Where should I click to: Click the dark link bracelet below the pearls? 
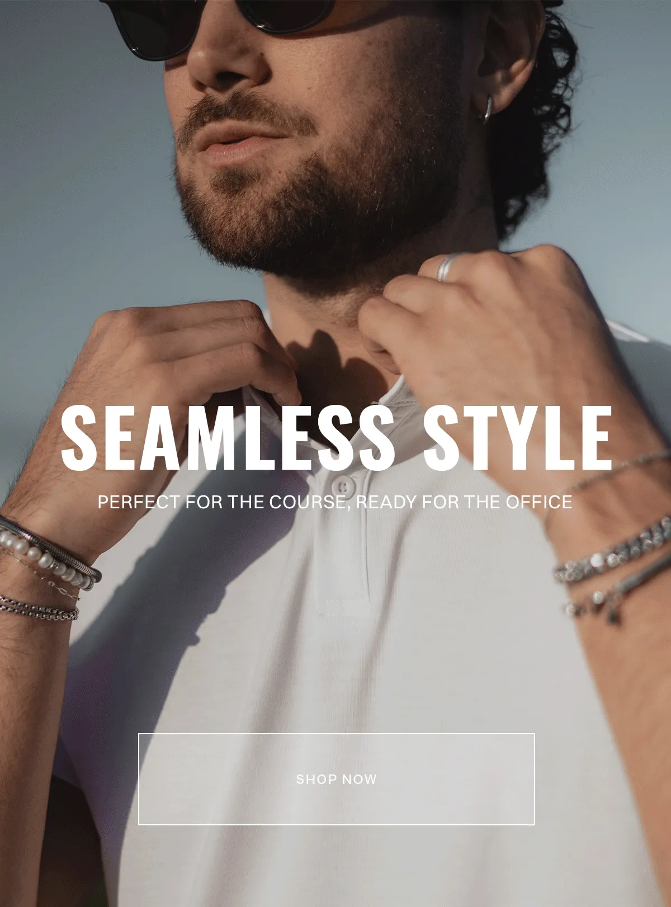click(38, 608)
